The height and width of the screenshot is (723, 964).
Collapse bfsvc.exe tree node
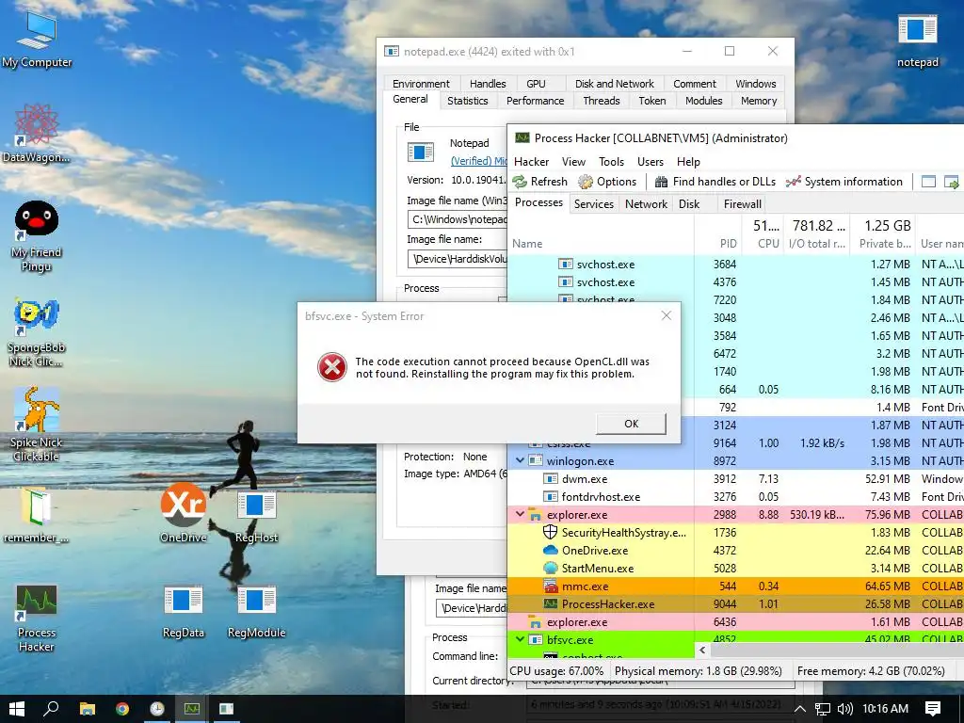click(x=520, y=639)
